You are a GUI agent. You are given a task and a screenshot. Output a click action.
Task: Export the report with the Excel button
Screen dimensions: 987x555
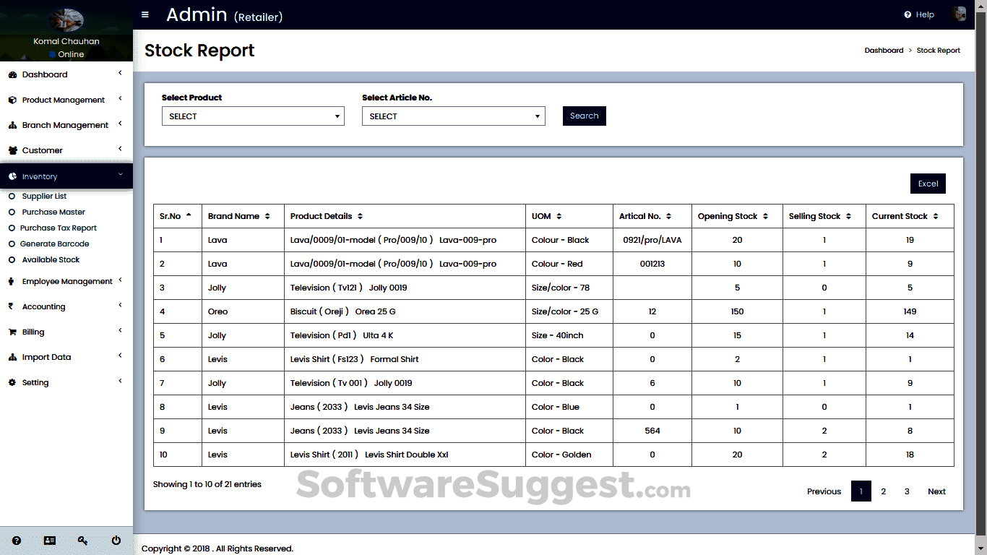coord(928,183)
